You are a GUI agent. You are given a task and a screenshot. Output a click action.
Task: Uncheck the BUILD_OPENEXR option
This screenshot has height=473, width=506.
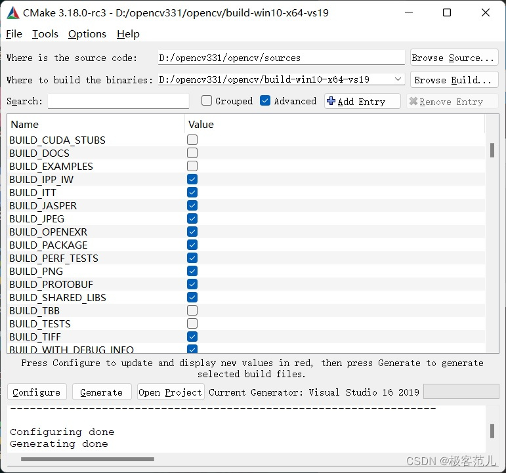[x=192, y=232]
